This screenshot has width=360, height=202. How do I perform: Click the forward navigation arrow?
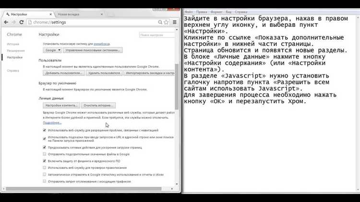14,22
